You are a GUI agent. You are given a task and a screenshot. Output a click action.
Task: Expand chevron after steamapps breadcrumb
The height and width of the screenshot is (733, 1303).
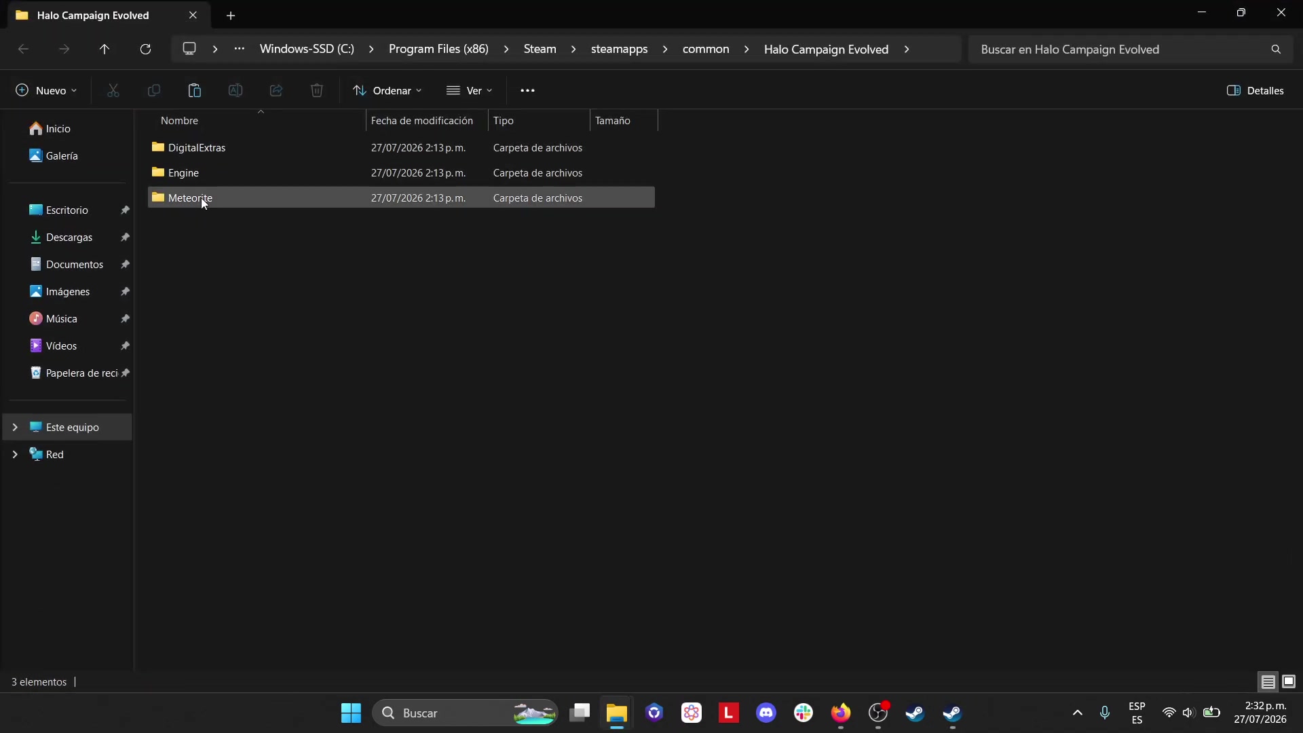coord(665,49)
